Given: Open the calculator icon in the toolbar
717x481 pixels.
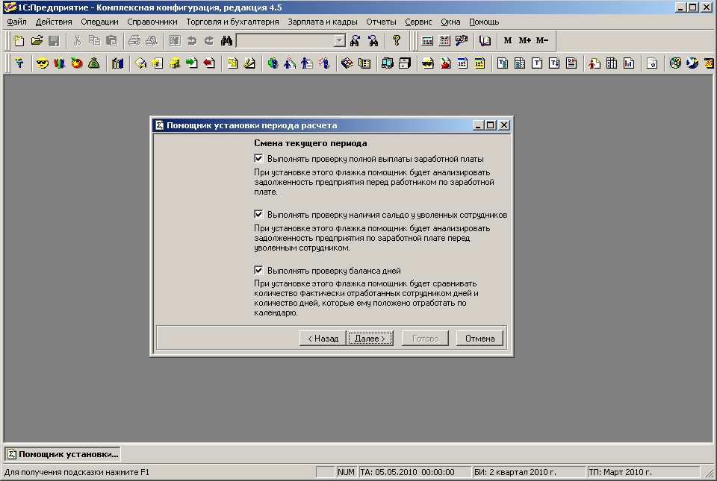Looking at the screenshot, I should [x=427, y=40].
